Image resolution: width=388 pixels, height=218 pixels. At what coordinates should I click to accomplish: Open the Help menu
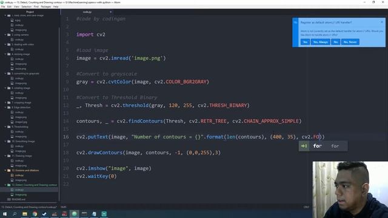click(56, 7)
